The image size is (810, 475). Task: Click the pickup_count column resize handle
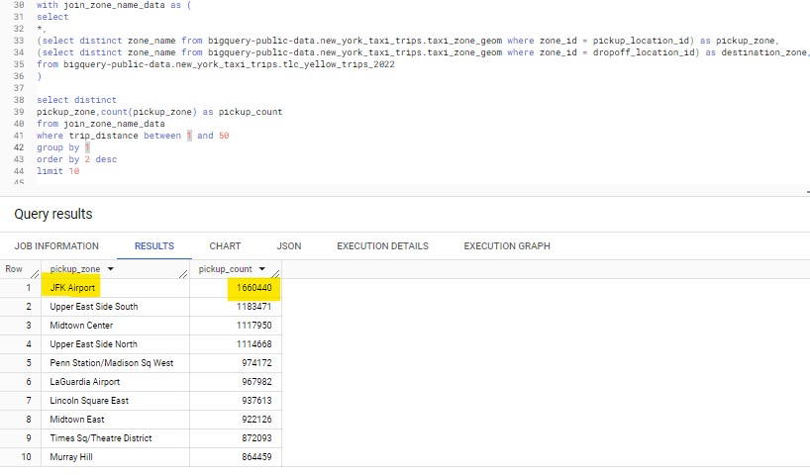click(275, 273)
